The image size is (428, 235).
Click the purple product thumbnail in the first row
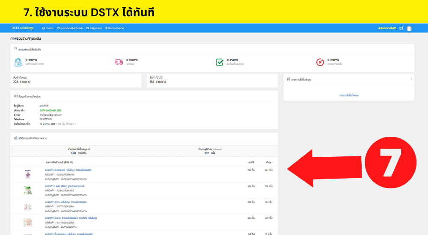[x=27, y=174]
